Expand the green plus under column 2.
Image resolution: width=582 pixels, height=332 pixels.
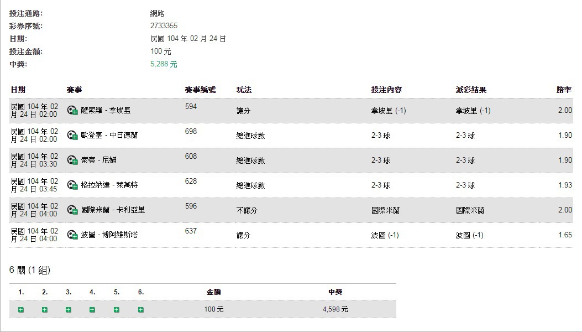pyautogui.click(x=45, y=310)
